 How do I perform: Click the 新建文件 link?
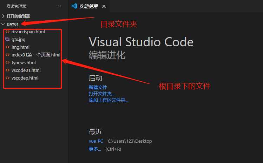98,87
